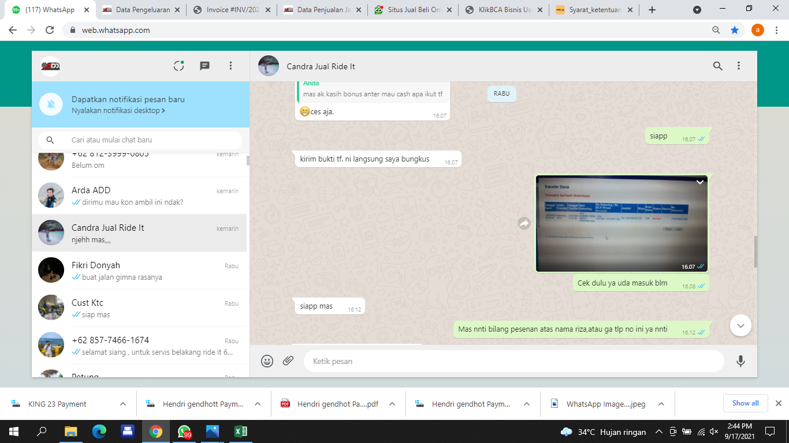The width and height of the screenshot is (789, 443).
Task: Open the WhatsApp status icon
Action: tap(179, 66)
